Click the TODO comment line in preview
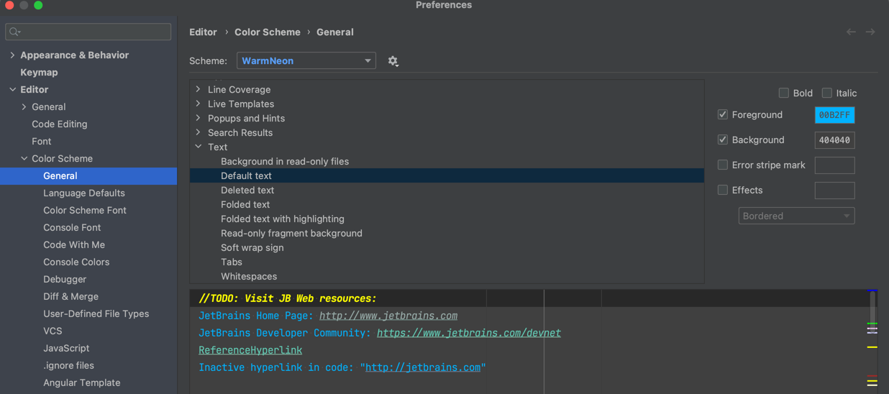The image size is (889, 394). point(288,298)
